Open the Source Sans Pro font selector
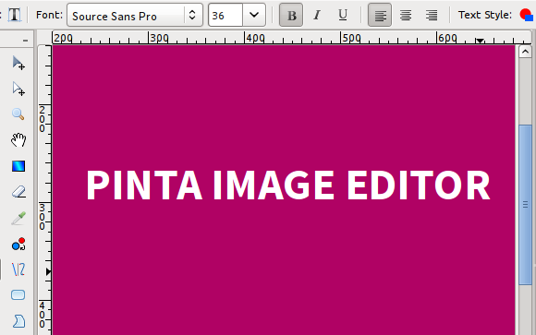The height and width of the screenshot is (335, 536). (x=135, y=15)
